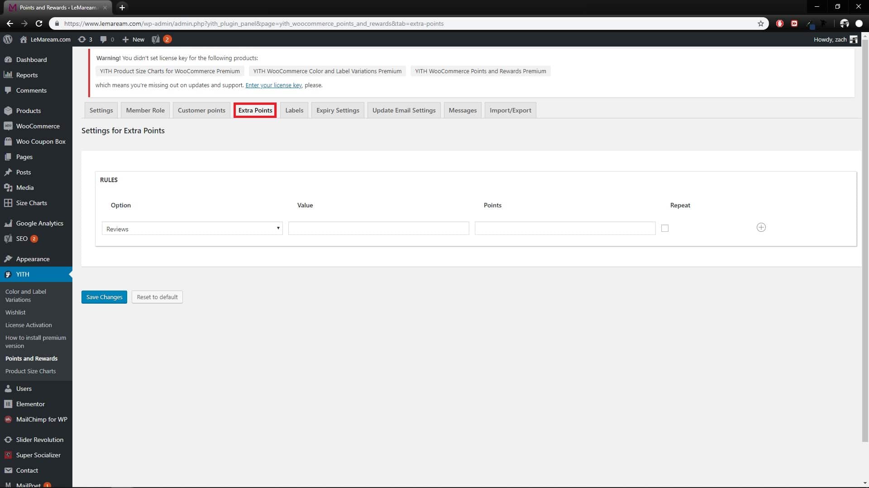Bookmark this page with star icon
The width and height of the screenshot is (869, 488).
(760, 23)
